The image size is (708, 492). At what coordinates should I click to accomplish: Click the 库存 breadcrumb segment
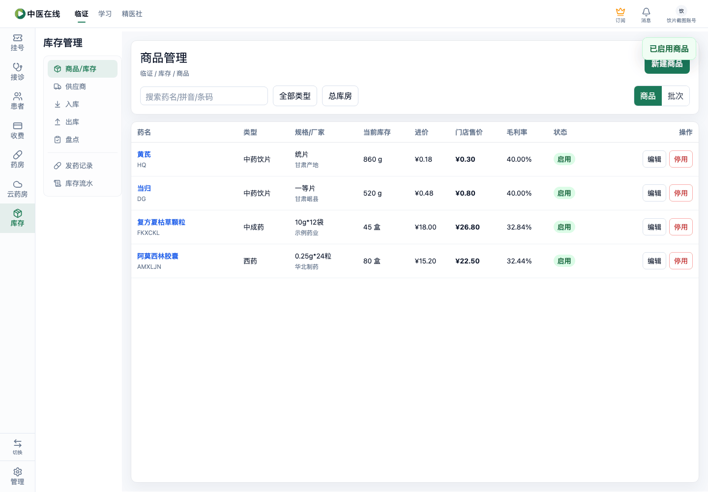(165, 73)
